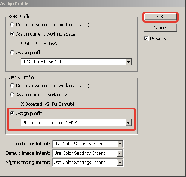Image resolution: width=186 pixels, height=177 pixels.
Task: Select CMYK Discard (use current working space)
Action: (12, 85)
